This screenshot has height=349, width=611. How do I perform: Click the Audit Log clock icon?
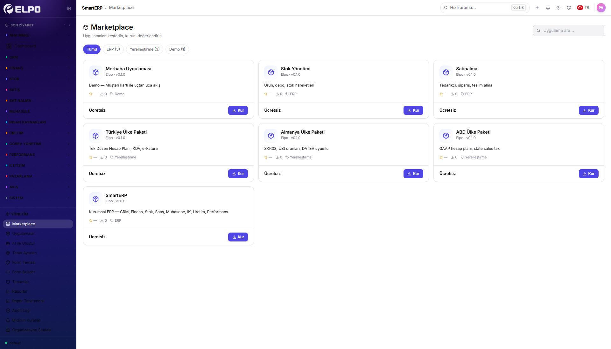tap(8, 311)
